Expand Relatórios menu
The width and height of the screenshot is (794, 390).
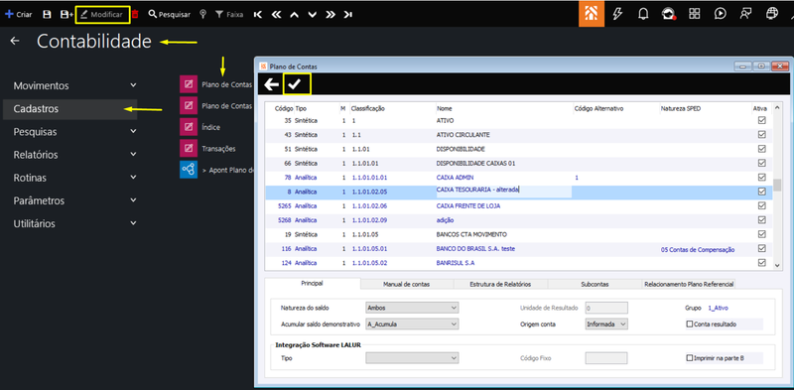pyautogui.click(x=75, y=155)
